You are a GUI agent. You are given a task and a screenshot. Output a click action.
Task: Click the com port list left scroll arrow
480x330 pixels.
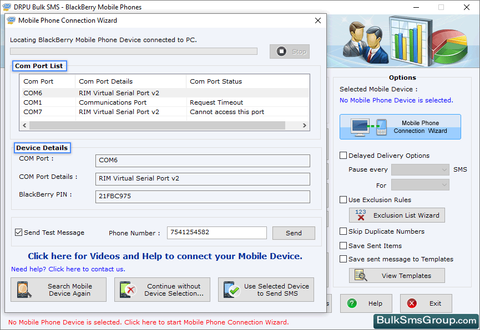coord(24,125)
